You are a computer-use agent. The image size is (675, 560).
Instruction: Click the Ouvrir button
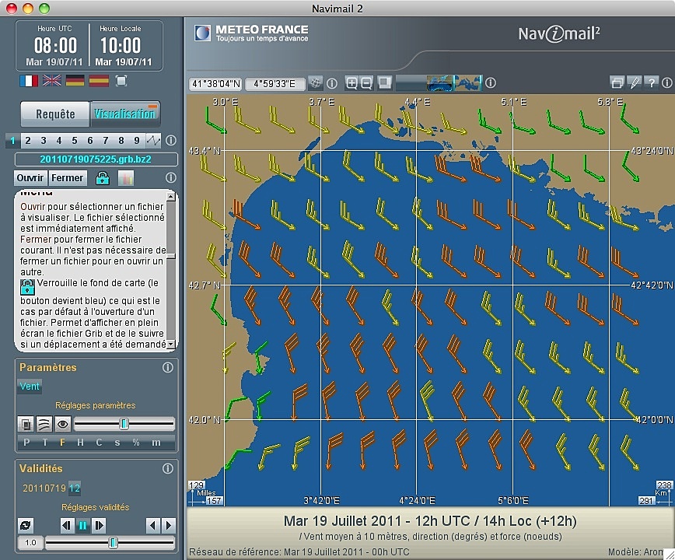[30, 178]
